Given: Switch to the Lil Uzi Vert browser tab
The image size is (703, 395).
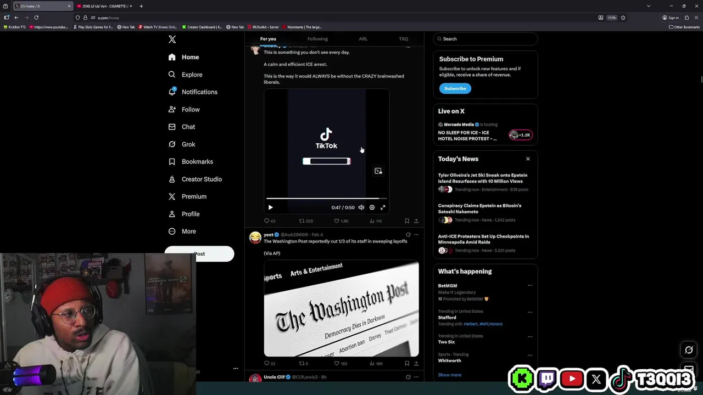Looking at the screenshot, I should click(x=104, y=6).
